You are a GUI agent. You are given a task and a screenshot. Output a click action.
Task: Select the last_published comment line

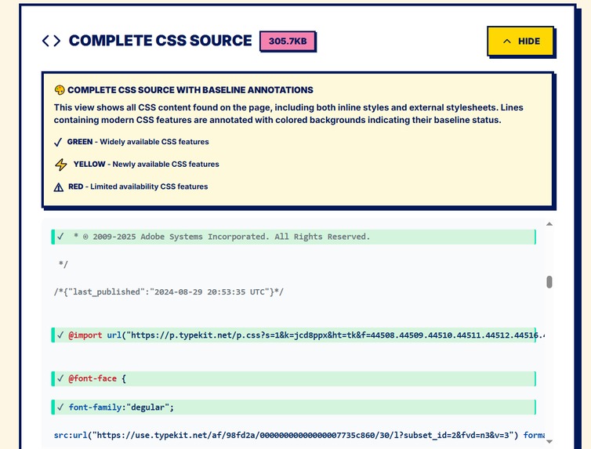(x=169, y=292)
